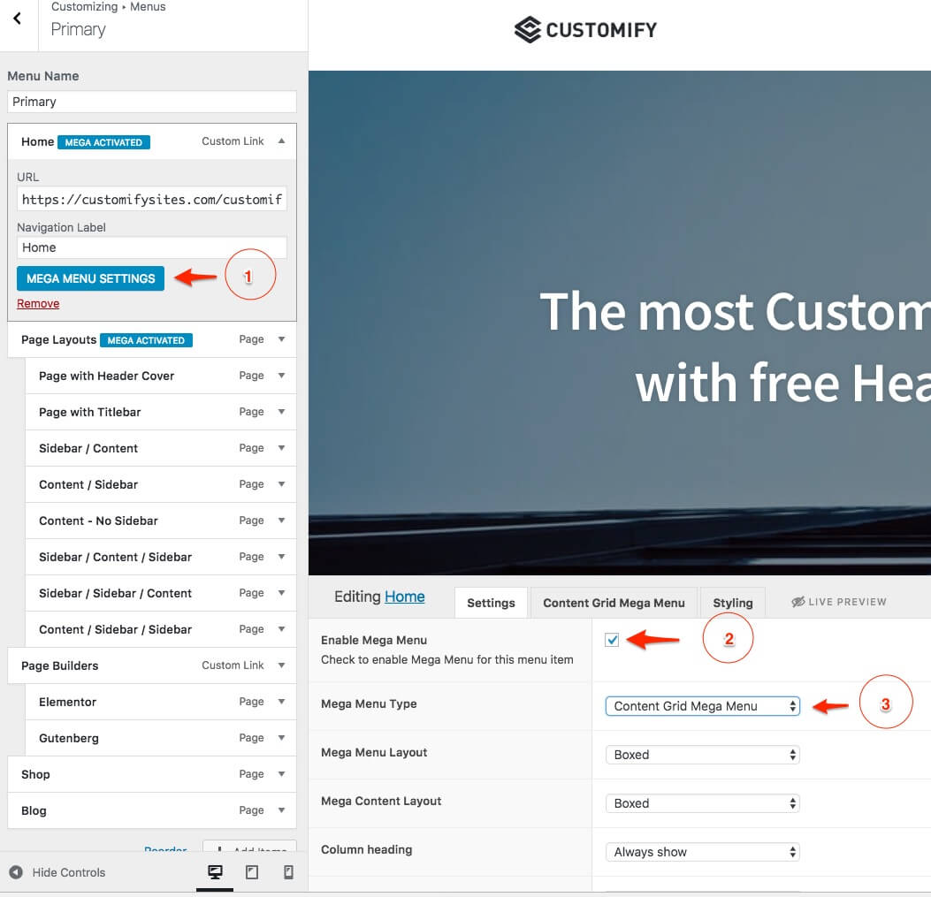Switch to desktop preview device

tap(215, 872)
